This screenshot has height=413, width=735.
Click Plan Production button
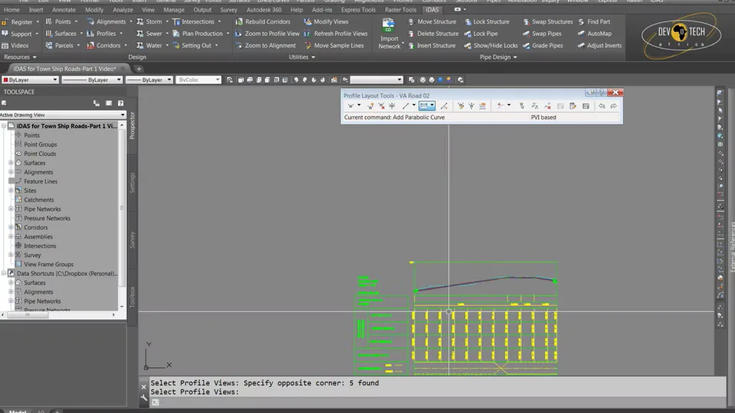pos(201,34)
